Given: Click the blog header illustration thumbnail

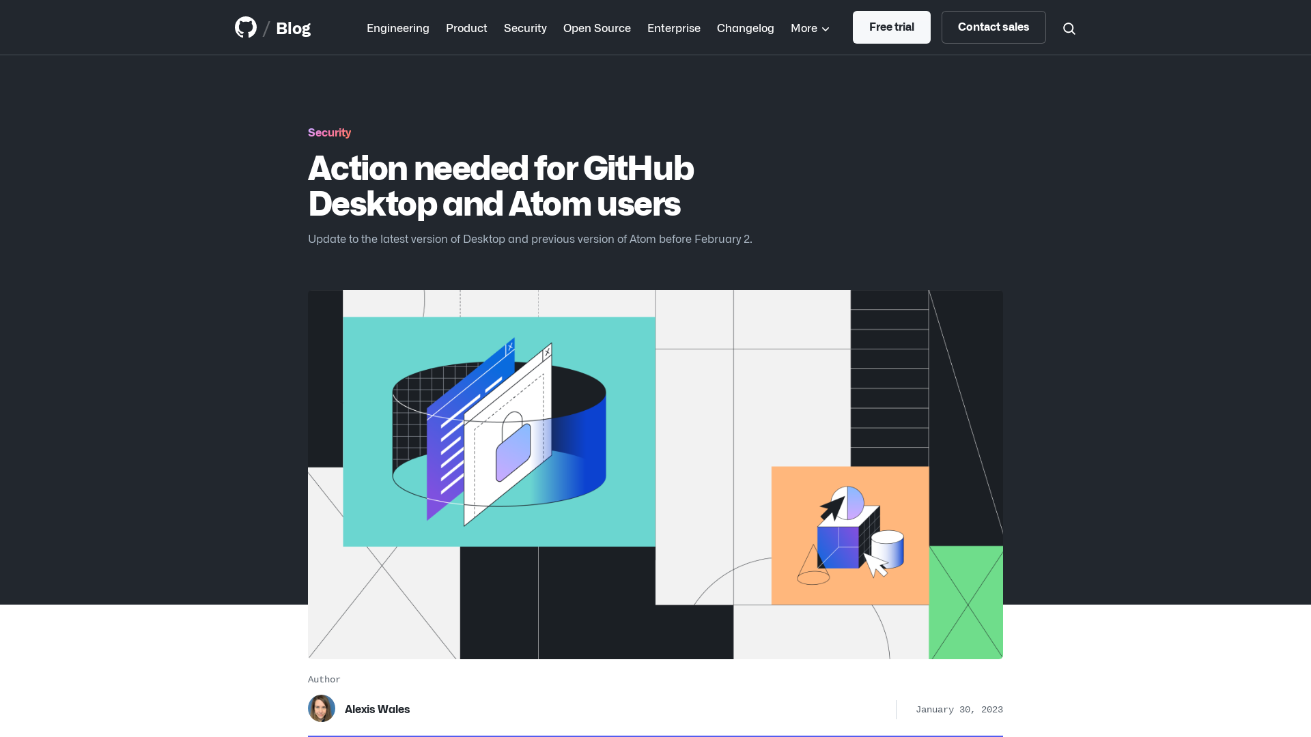Looking at the screenshot, I should pyautogui.click(x=655, y=474).
